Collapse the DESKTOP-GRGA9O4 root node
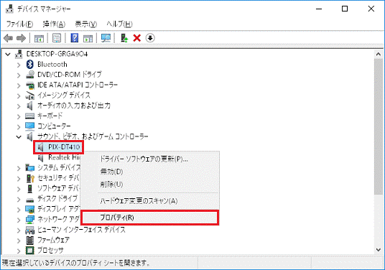The height and width of the screenshot is (270, 385). point(8,54)
